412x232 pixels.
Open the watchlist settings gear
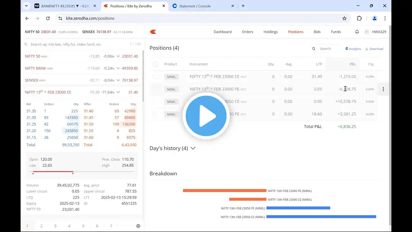click(x=138, y=226)
